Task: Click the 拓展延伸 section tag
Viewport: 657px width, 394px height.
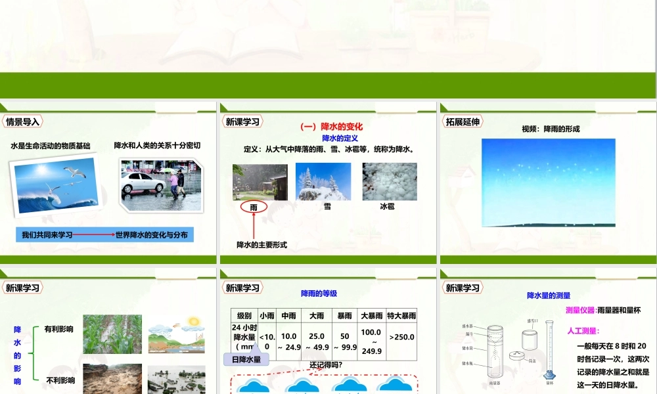Action: click(463, 121)
